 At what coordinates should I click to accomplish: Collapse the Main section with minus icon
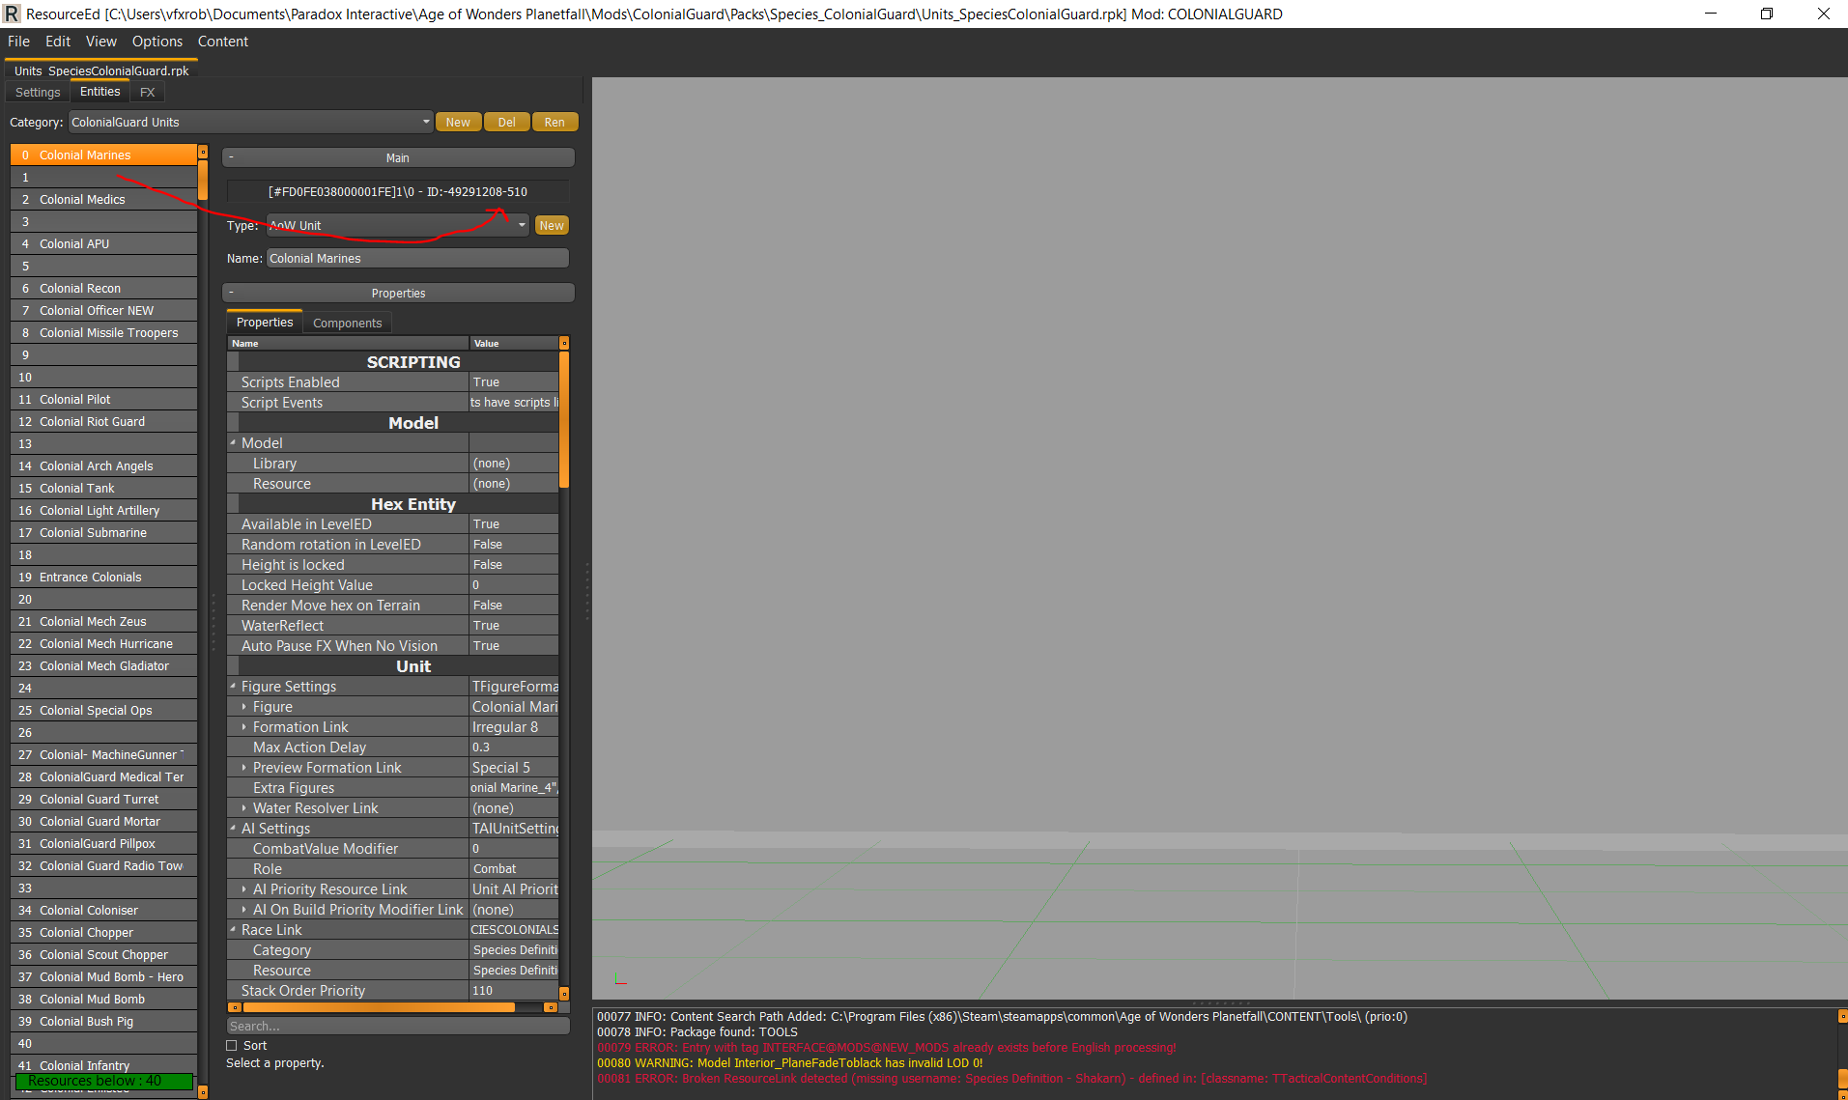coord(232,157)
